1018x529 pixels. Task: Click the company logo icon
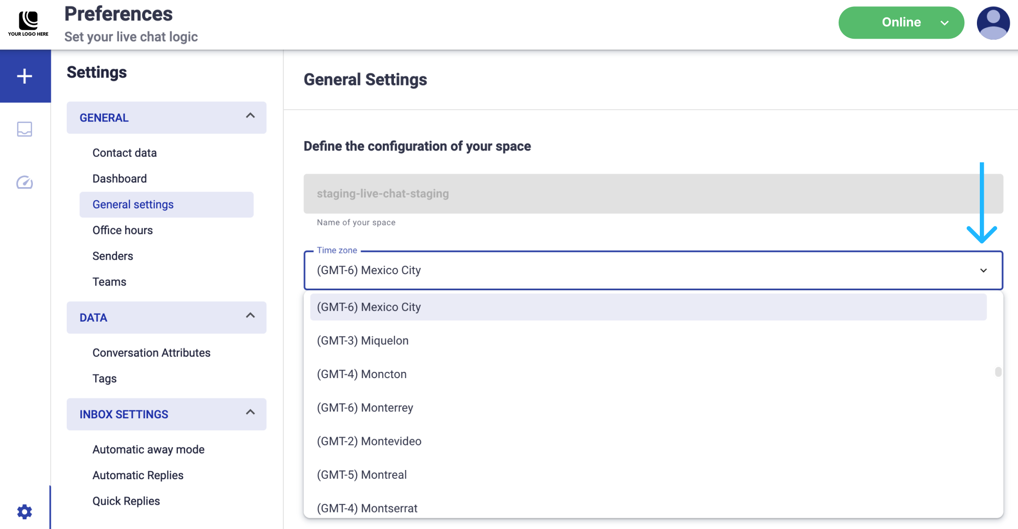(28, 23)
